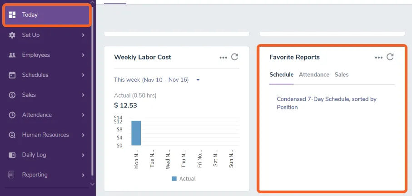Click the Human Resources label in sidebar
The image size is (412, 196).
point(45,135)
